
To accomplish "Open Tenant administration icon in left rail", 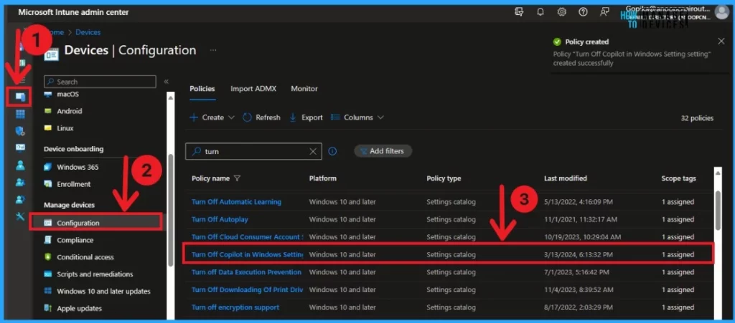I will 20,200.
